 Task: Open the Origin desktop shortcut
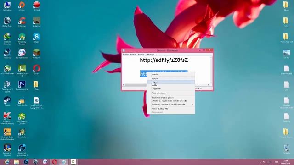[x=22, y=6]
